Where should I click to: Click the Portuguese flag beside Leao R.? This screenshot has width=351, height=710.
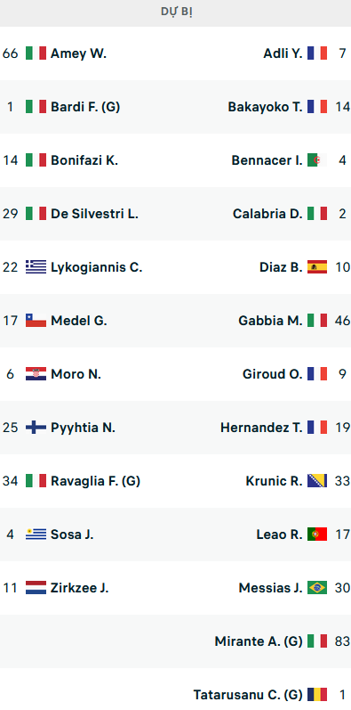pyautogui.click(x=317, y=535)
